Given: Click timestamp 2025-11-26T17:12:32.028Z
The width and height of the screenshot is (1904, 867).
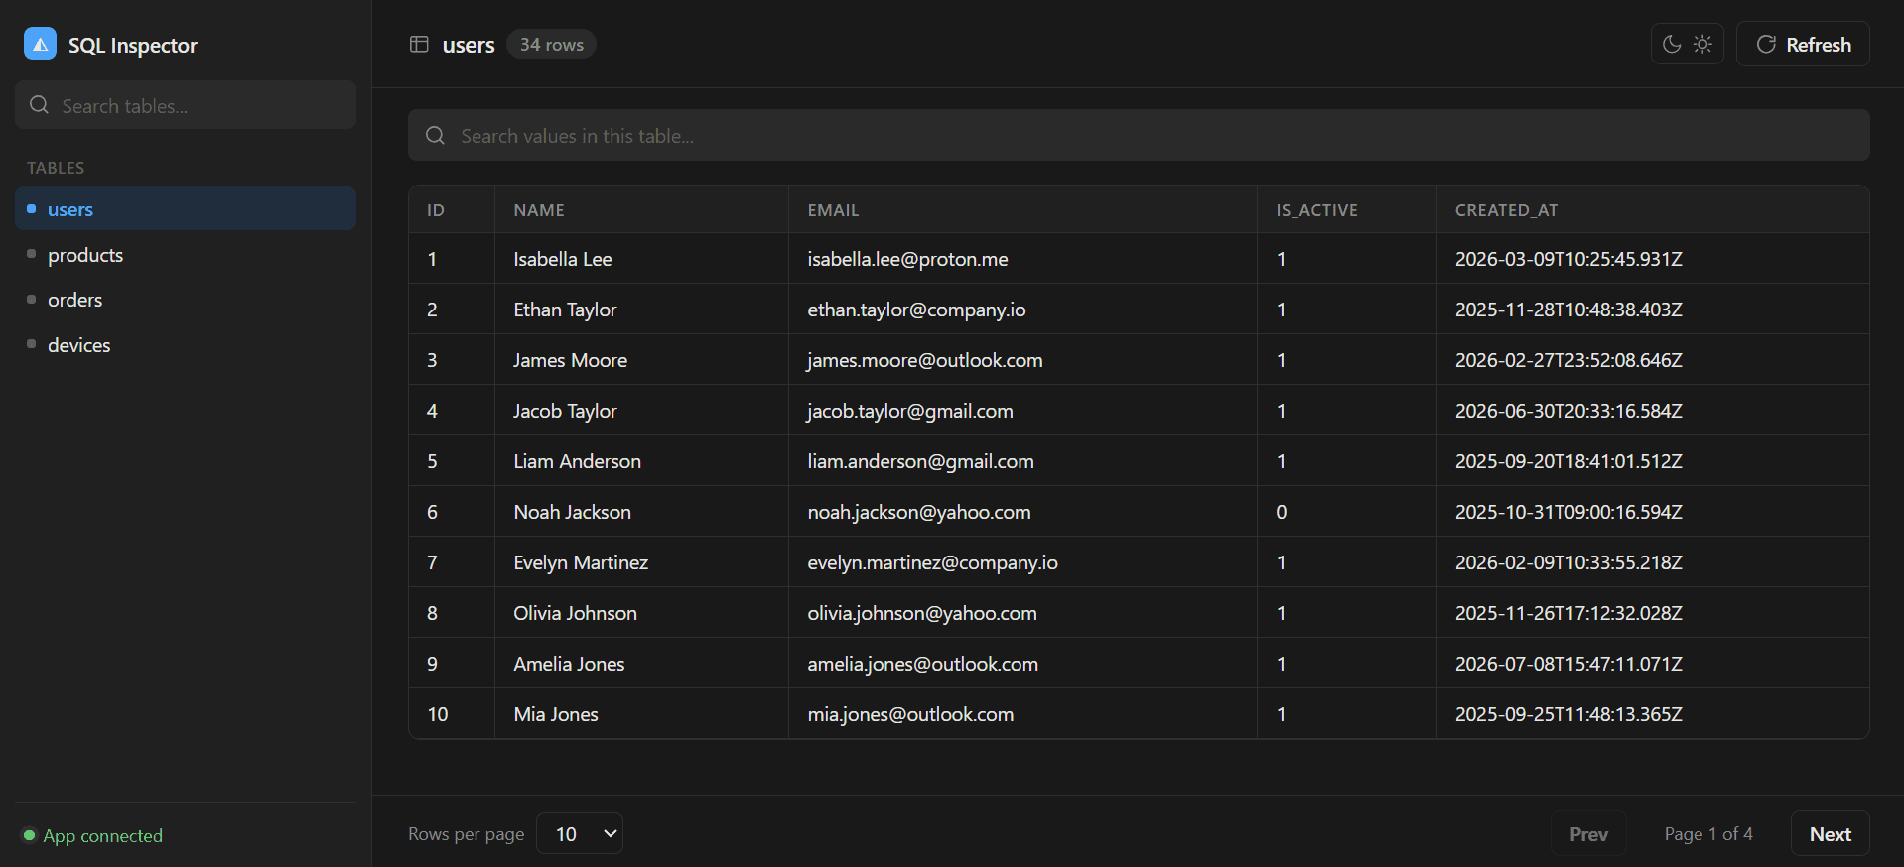Looking at the screenshot, I should tap(1568, 613).
